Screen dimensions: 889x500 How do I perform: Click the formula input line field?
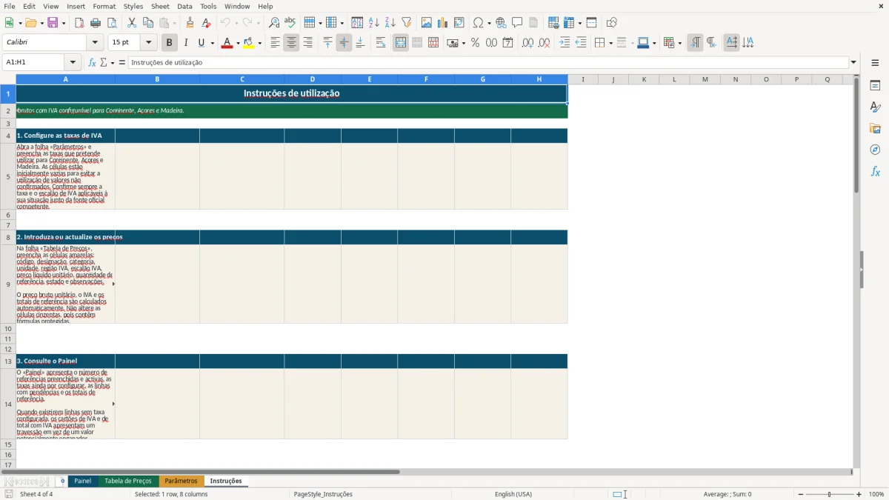tap(488, 62)
